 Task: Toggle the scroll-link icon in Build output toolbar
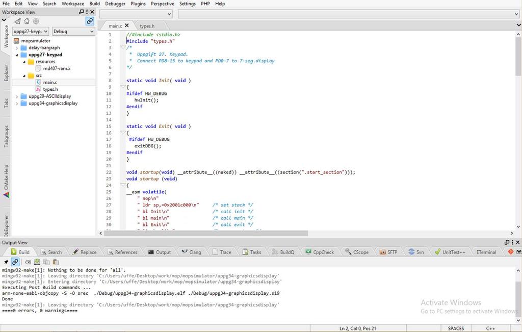coord(15,262)
